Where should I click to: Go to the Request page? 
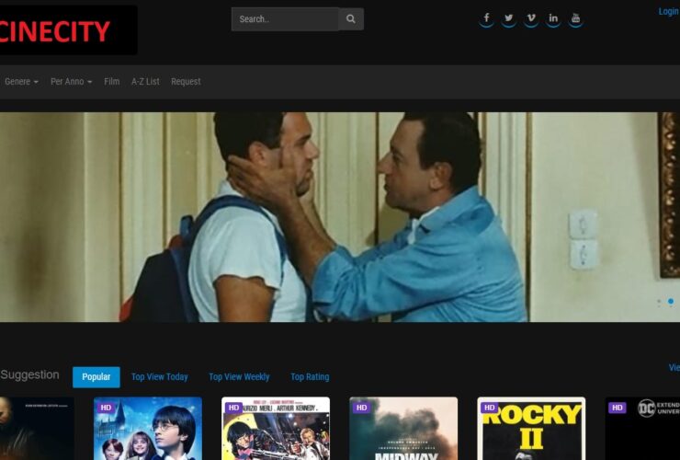point(186,82)
